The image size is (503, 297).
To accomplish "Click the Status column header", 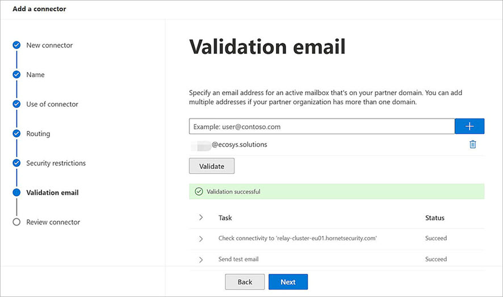I will coord(435,218).
